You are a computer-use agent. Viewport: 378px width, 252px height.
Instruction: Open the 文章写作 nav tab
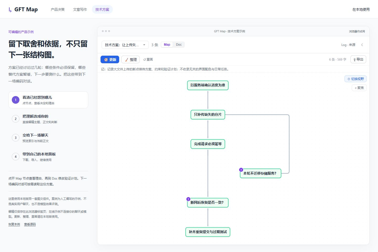coord(80,9)
